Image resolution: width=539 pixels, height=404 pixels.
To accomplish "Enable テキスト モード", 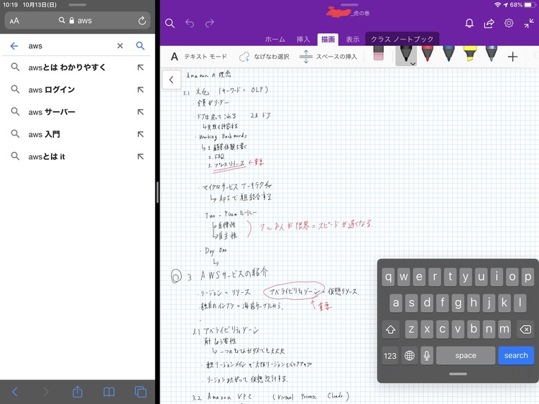I will pyautogui.click(x=198, y=57).
